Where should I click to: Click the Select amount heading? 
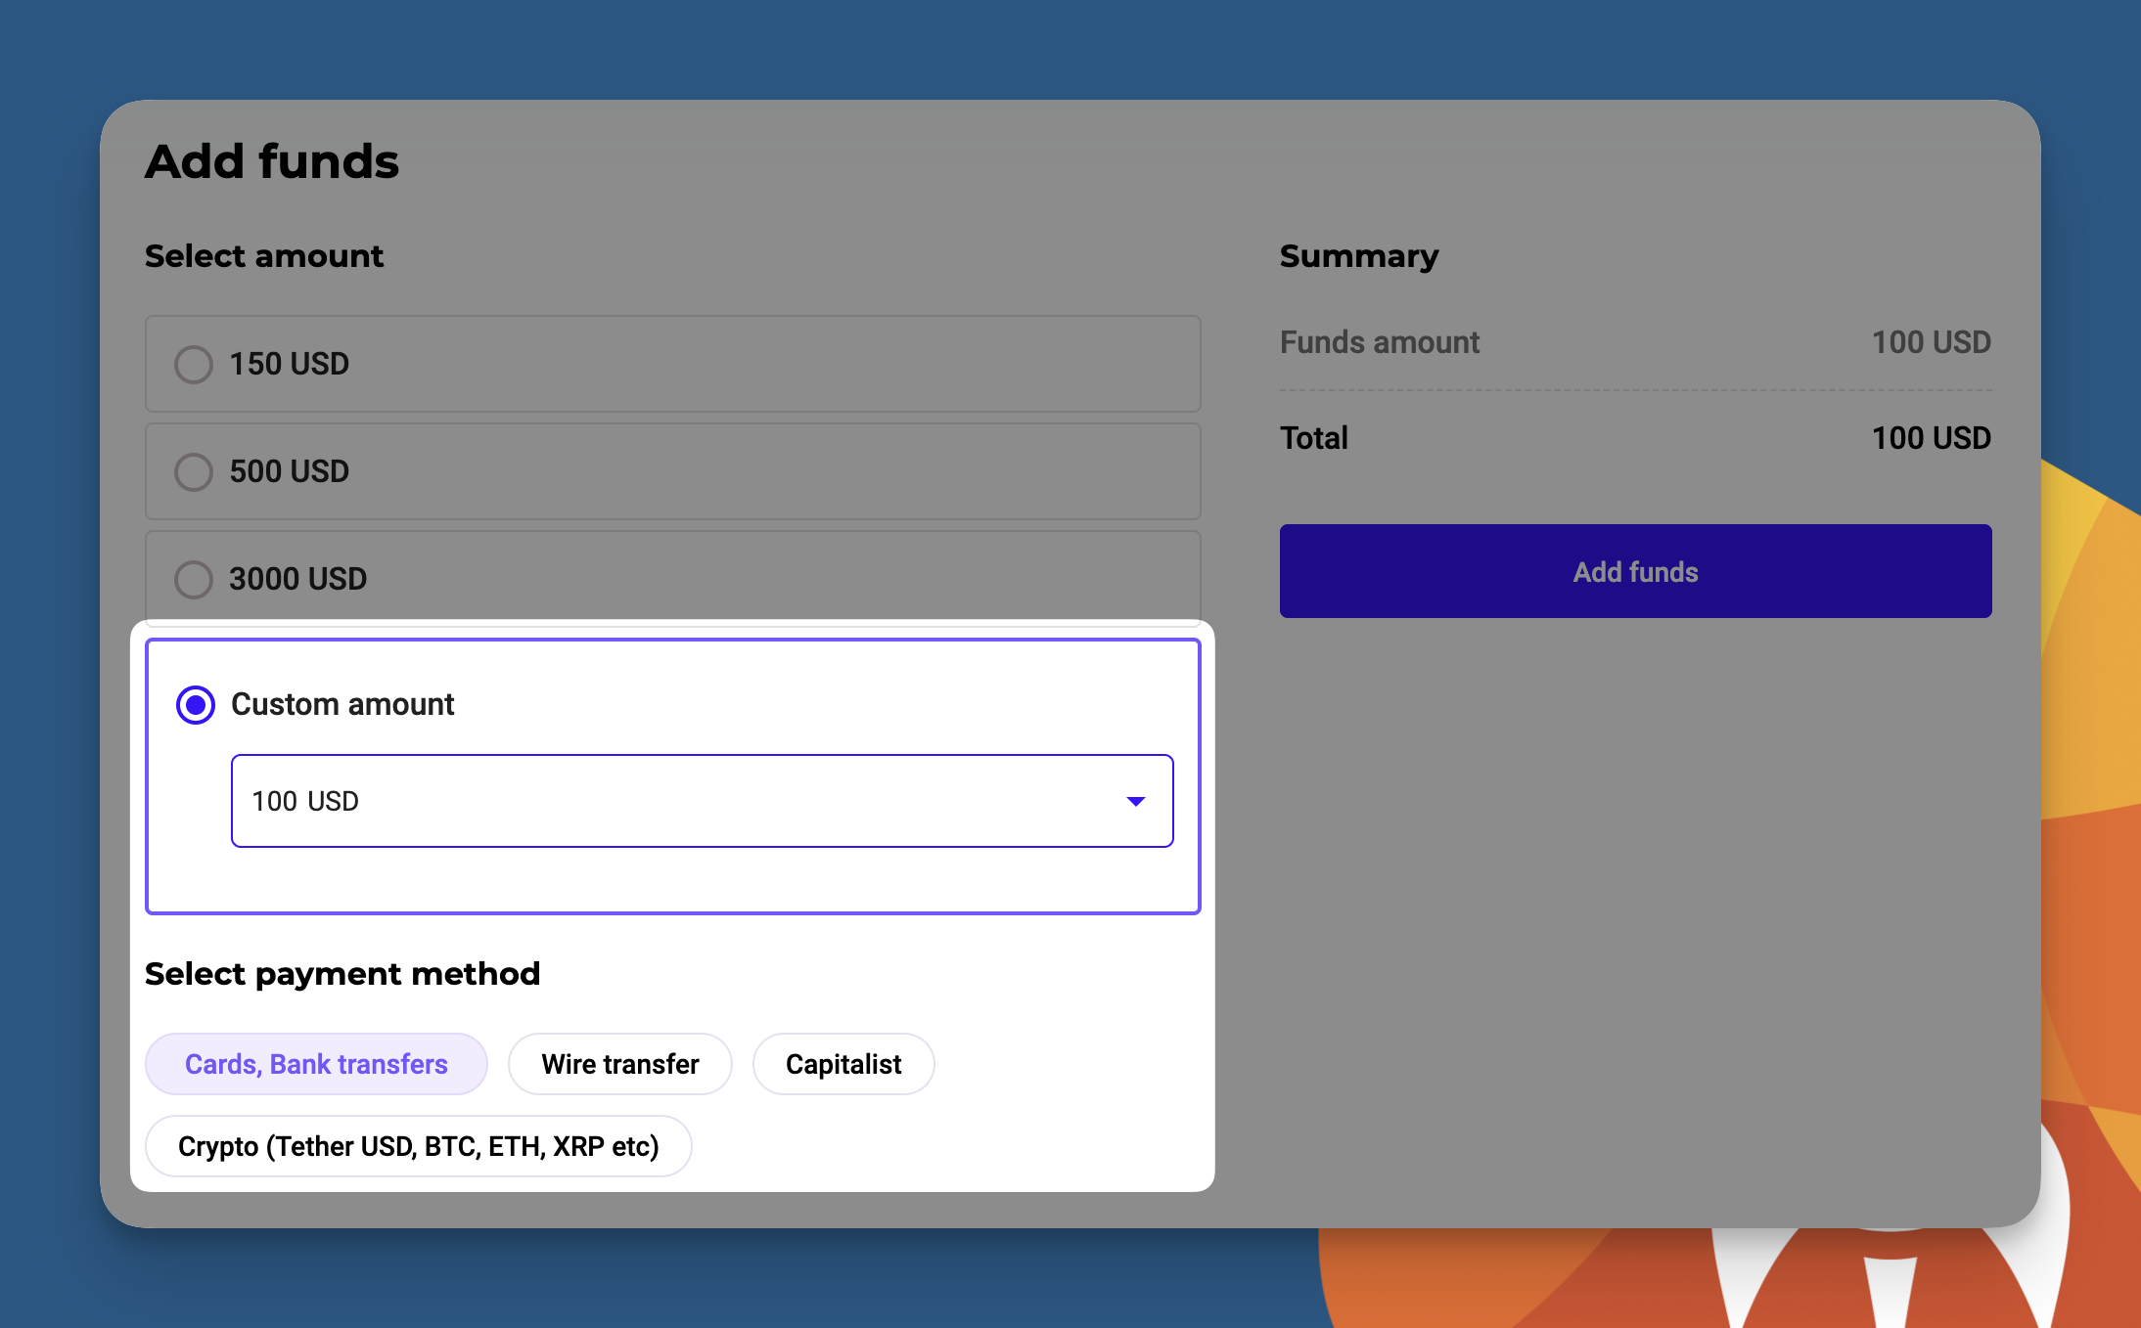pos(264,256)
